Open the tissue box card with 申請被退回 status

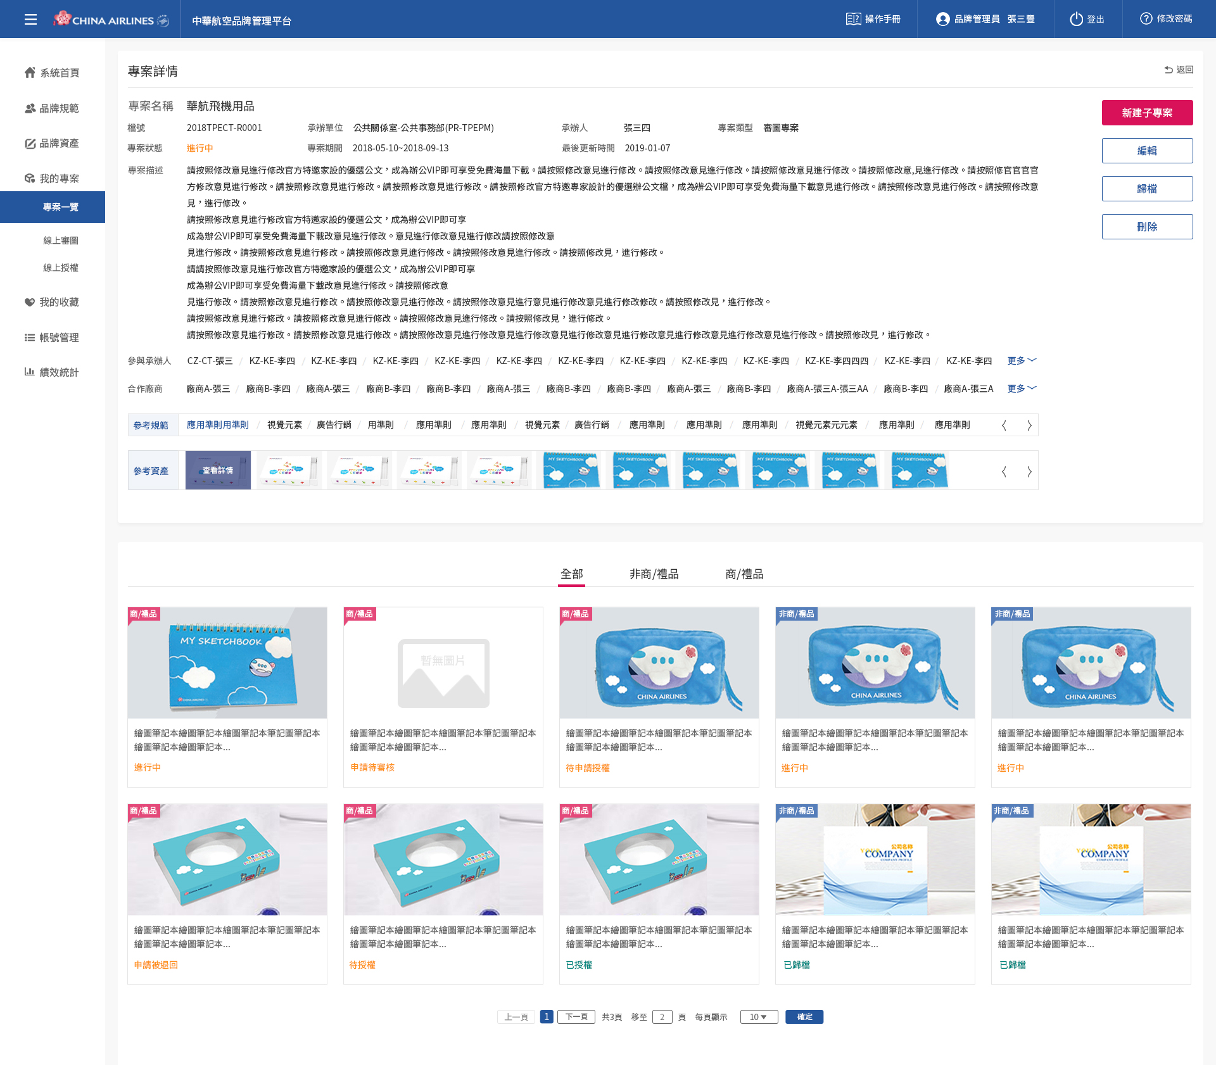[227, 893]
